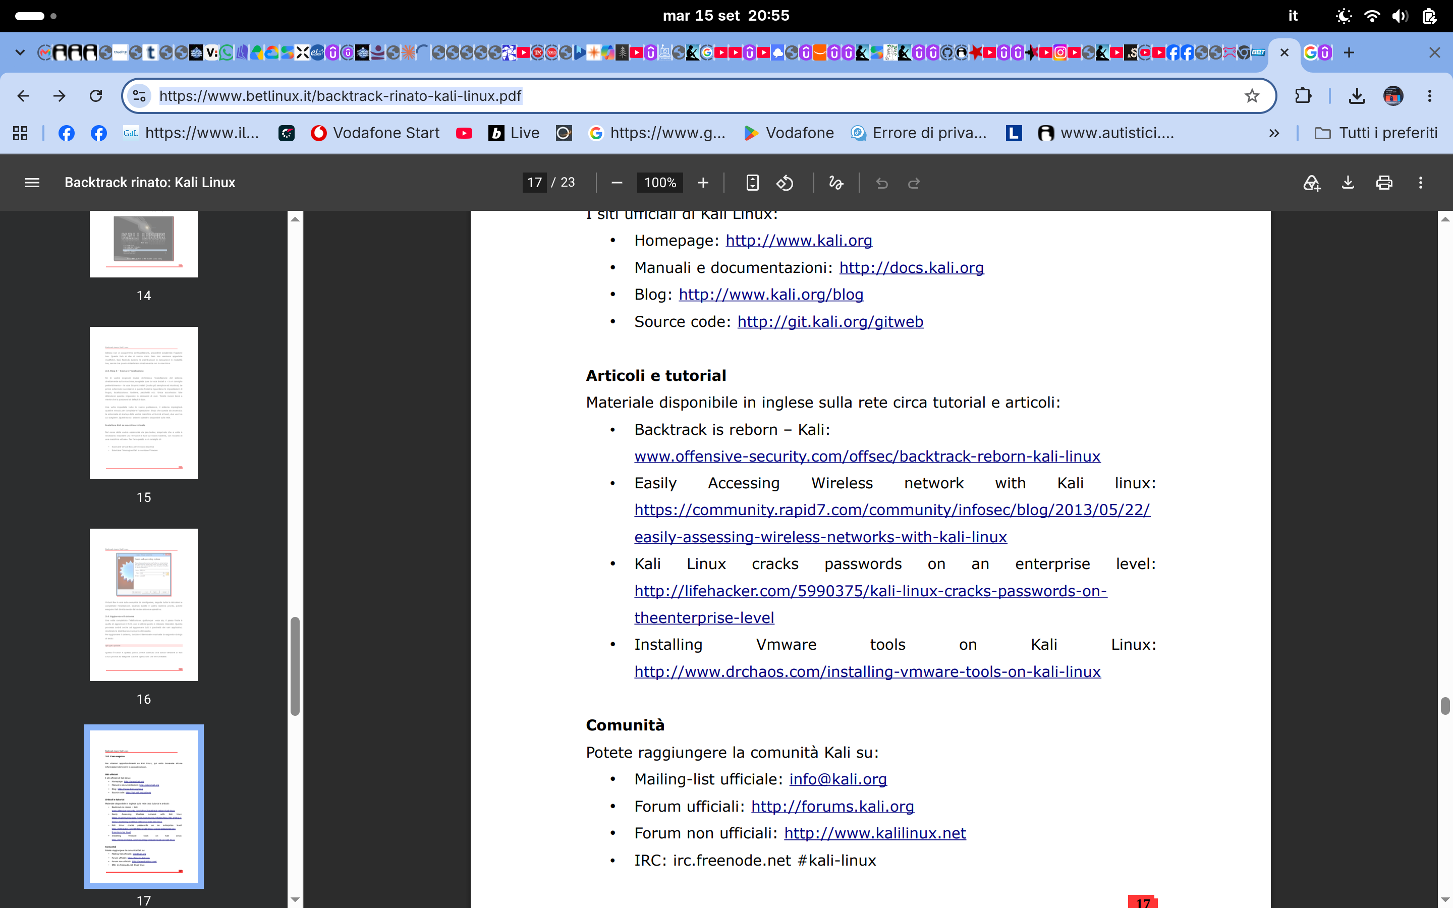Open Vodafone Start bookmark
1453x908 pixels.
(x=375, y=133)
